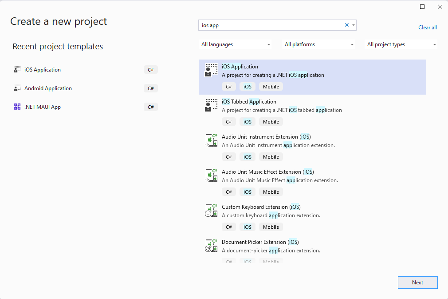448x299 pixels.
Task: Click description 'A document-picker application extension.'
Action: (271, 251)
